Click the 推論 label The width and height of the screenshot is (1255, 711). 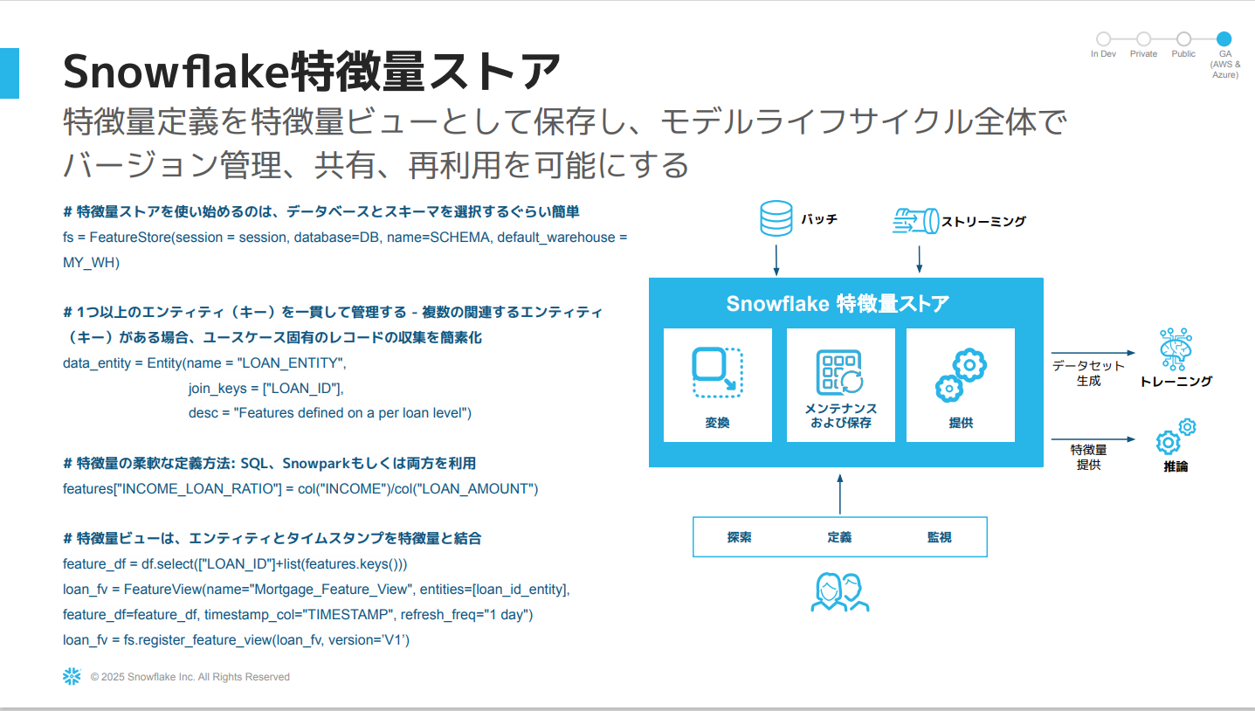point(1176,466)
